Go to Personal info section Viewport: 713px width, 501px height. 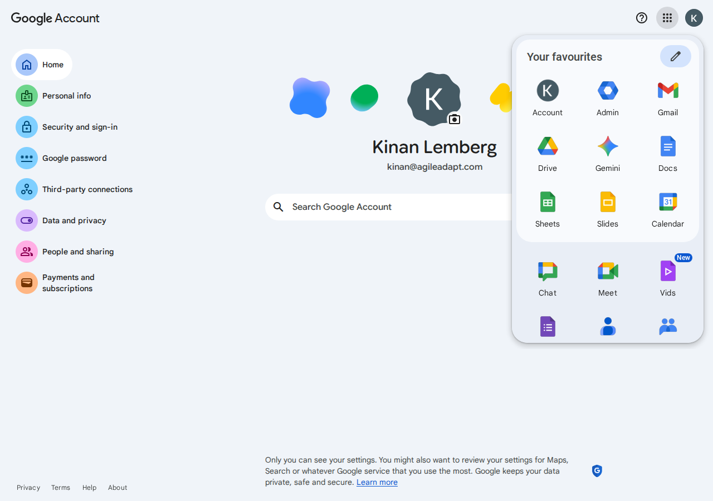pyautogui.click(x=66, y=96)
